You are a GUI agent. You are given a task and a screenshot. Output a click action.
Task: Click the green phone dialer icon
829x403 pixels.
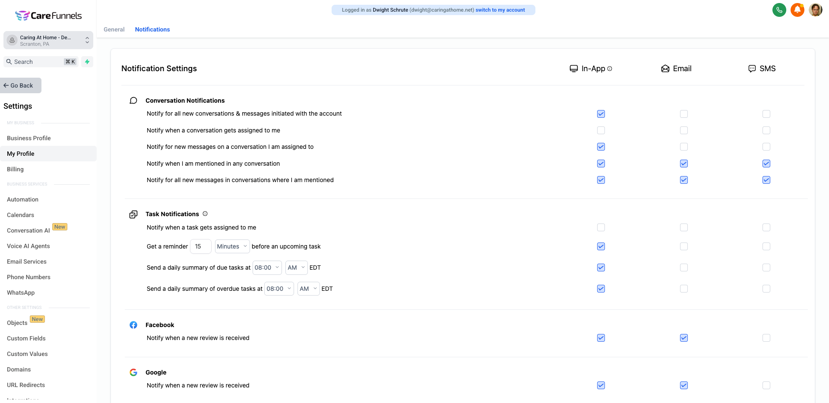[779, 10]
